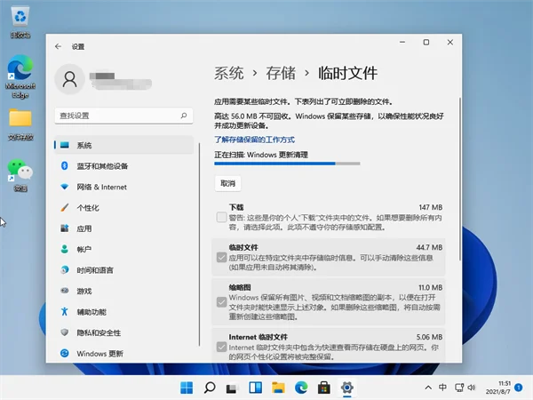Click the Wi-Fi network icon in the sidebar

click(x=64, y=187)
